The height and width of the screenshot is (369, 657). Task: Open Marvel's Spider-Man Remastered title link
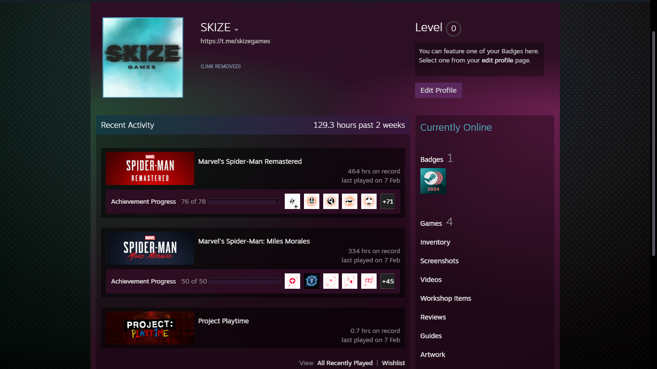click(250, 161)
